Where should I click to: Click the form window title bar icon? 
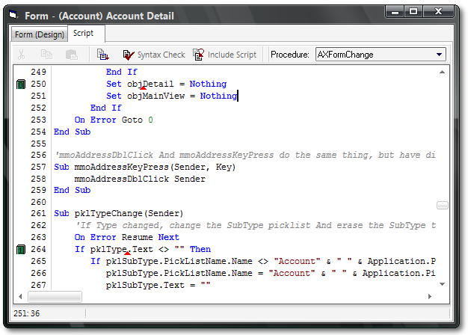(x=14, y=15)
